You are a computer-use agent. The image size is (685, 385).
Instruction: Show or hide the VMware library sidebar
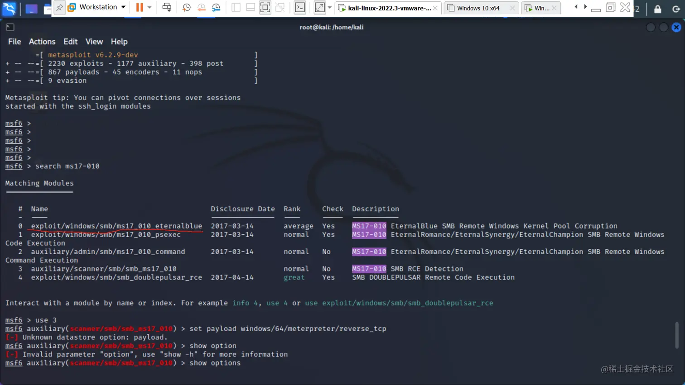pos(236,7)
